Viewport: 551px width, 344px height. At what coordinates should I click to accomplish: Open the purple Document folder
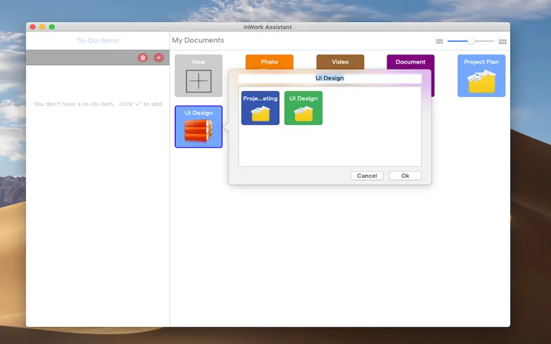pos(411,62)
